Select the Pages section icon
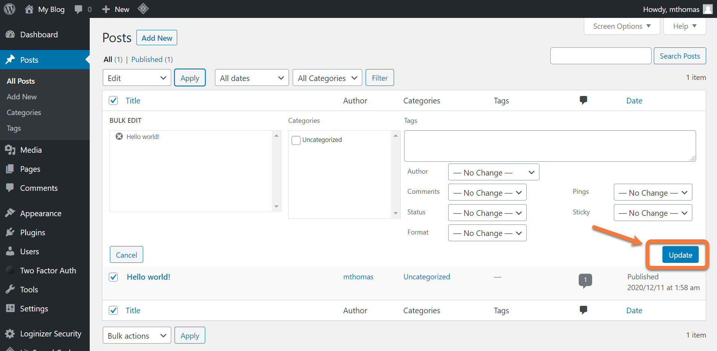717x351 pixels. 10,169
